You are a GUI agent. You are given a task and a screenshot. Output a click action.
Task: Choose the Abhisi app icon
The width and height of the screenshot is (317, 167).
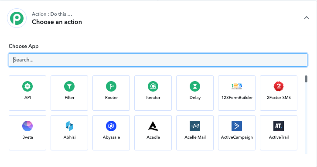tap(69, 126)
